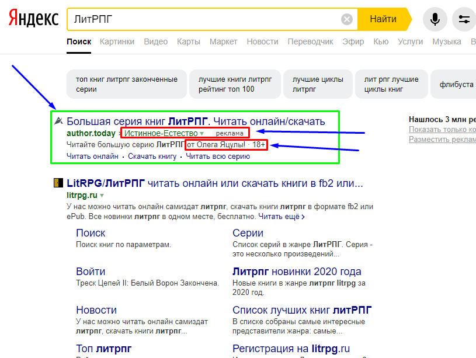Open the litrpg.ru green dropdown arrow
The width and height of the screenshot is (476, 358).
pyautogui.click(x=102, y=196)
